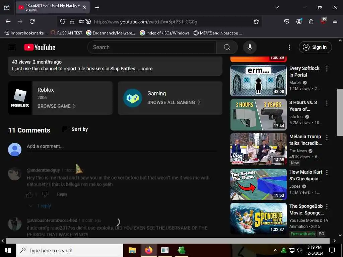Image resolution: width=343 pixels, height=257 pixels.
Task: Open options for 3 Hours vs. 3 Years
Action: pyautogui.click(x=327, y=103)
